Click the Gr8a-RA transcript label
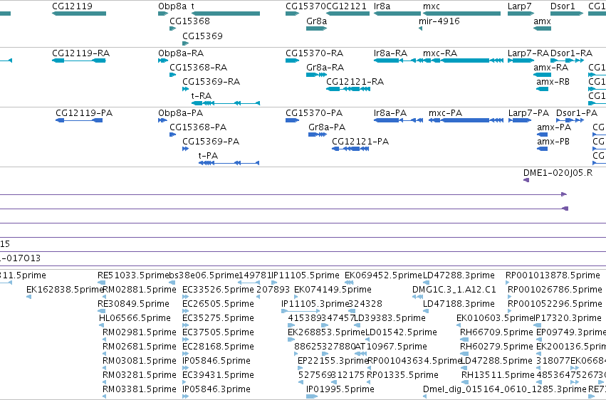This screenshot has height=400, width=606. (x=325, y=67)
